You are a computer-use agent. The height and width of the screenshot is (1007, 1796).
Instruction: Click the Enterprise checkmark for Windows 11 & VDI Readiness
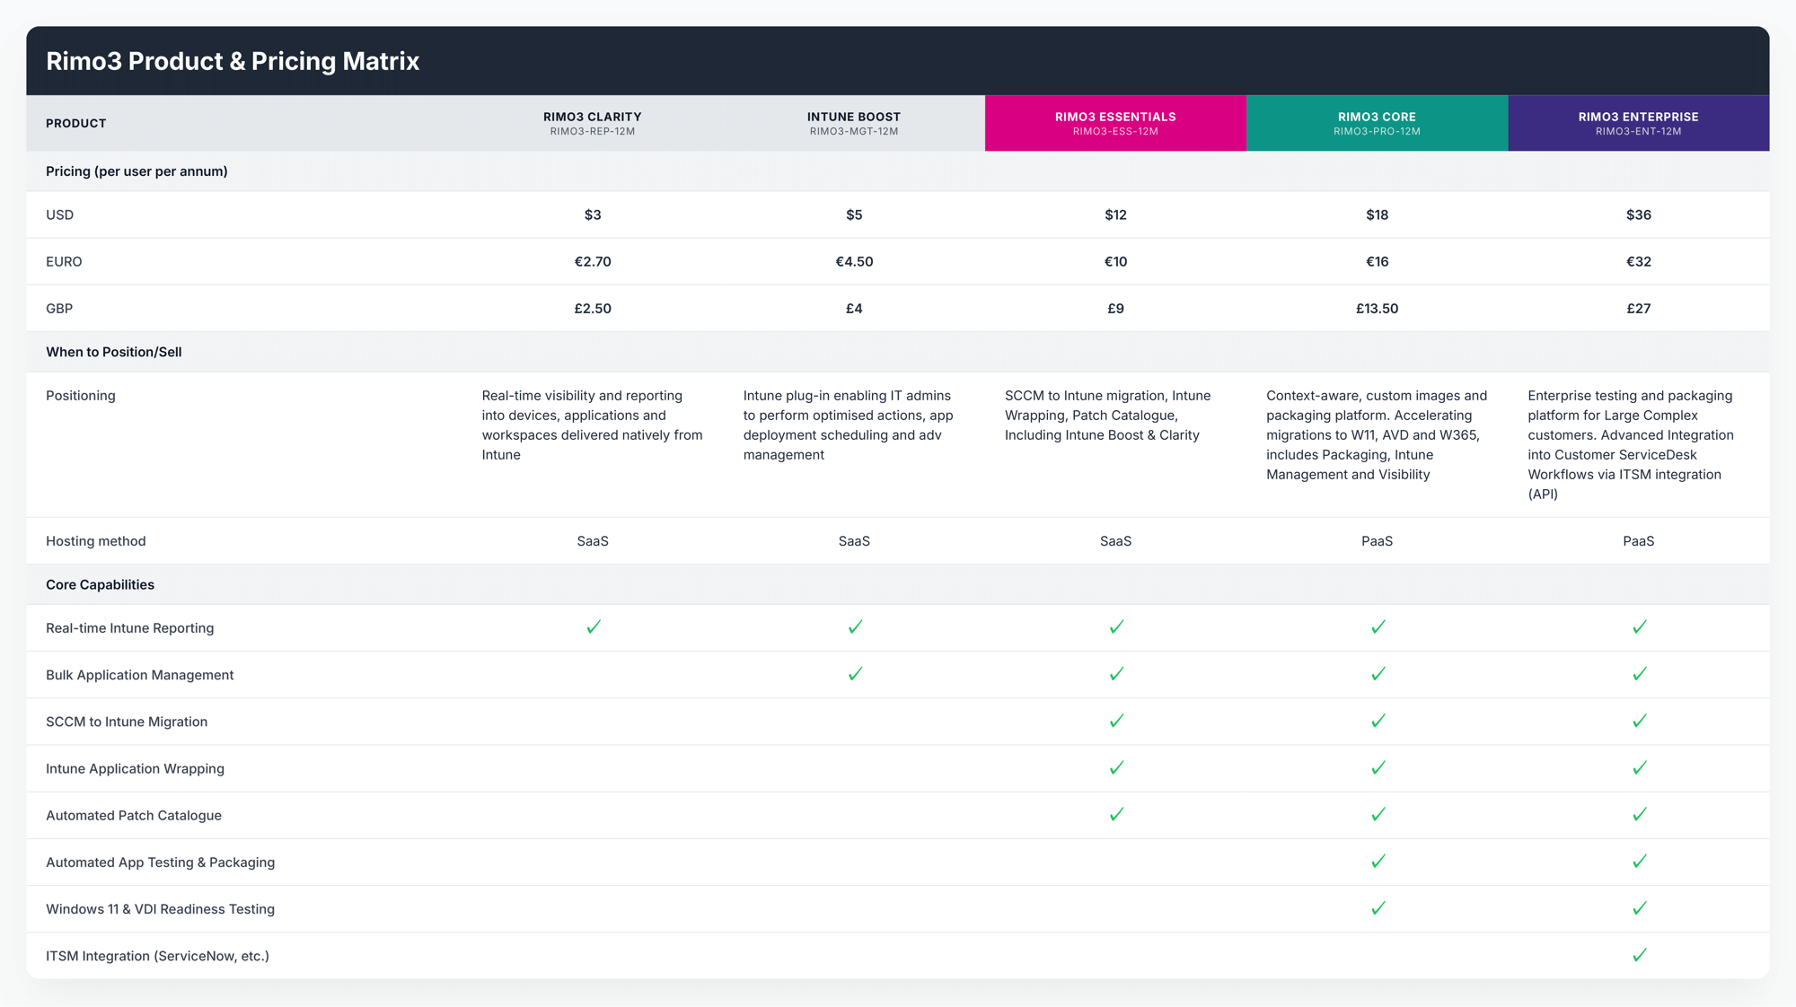pos(1640,908)
